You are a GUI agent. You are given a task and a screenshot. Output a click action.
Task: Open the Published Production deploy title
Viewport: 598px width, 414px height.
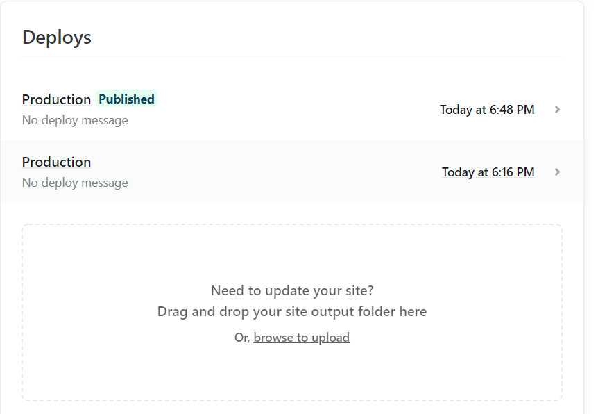[56, 99]
